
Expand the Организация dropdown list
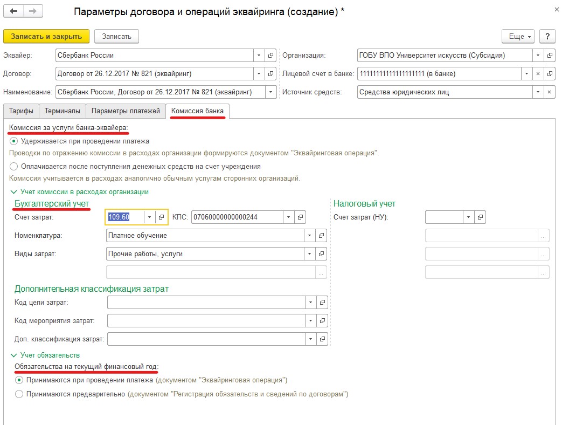click(x=538, y=55)
